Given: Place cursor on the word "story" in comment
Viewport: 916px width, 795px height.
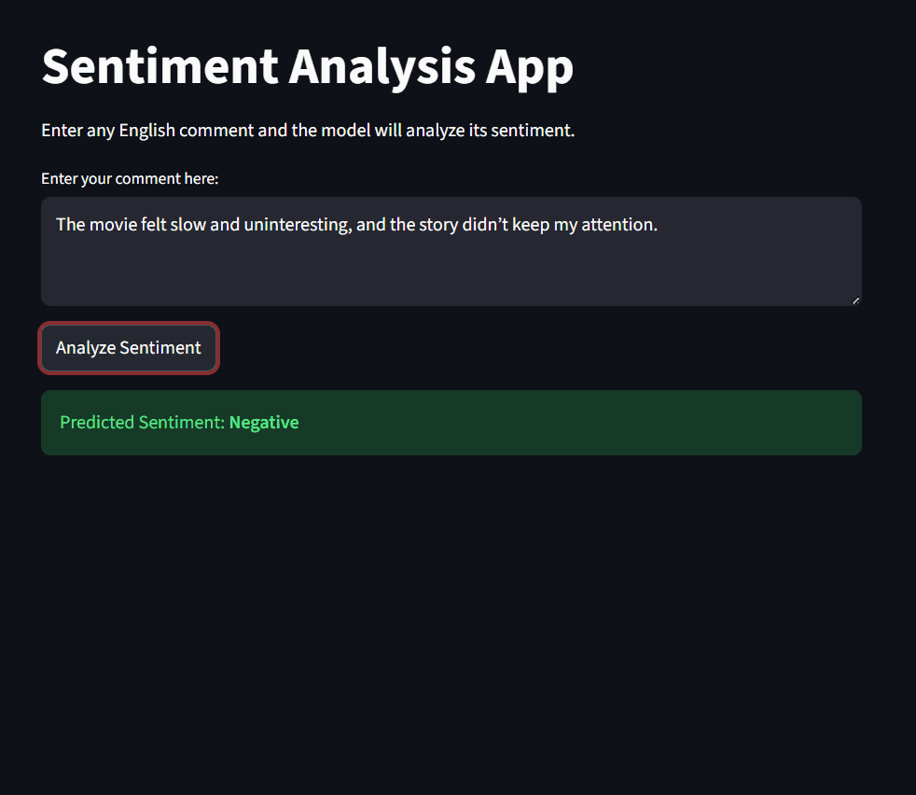Looking at the screenshot, I should 438,225.
